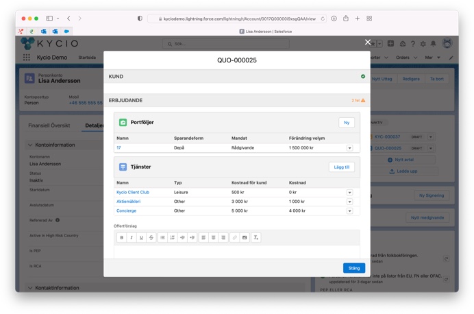Left-align text in Offertförslag editor

(203, 237)
